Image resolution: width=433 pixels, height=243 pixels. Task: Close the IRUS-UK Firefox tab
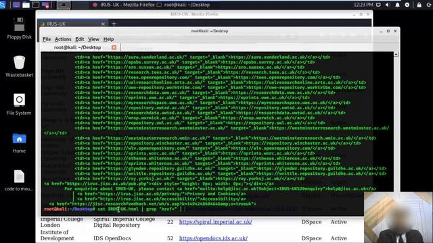tap(103, 24)
